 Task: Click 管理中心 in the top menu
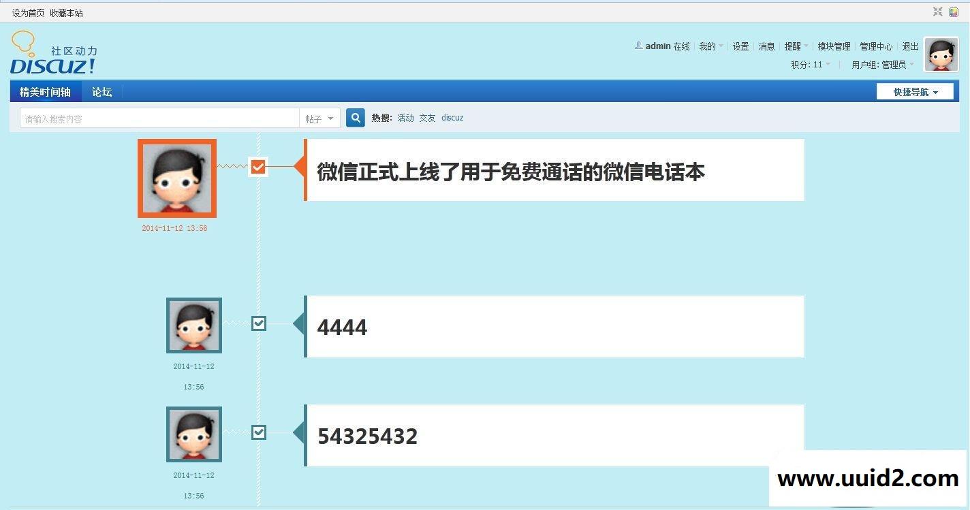point(876,46)
